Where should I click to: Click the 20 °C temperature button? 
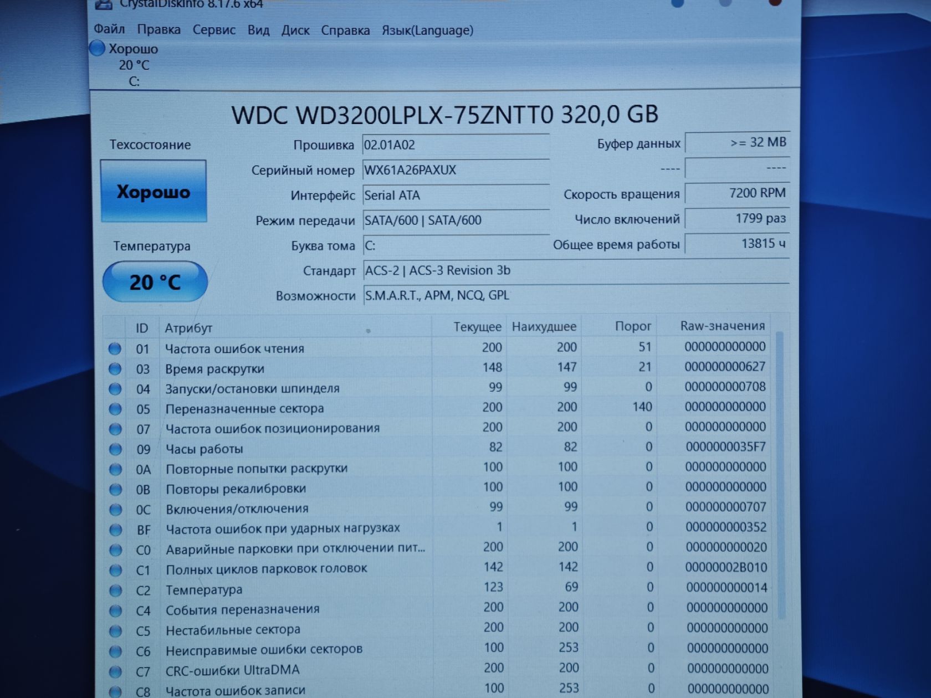click(x=155, y=281)
